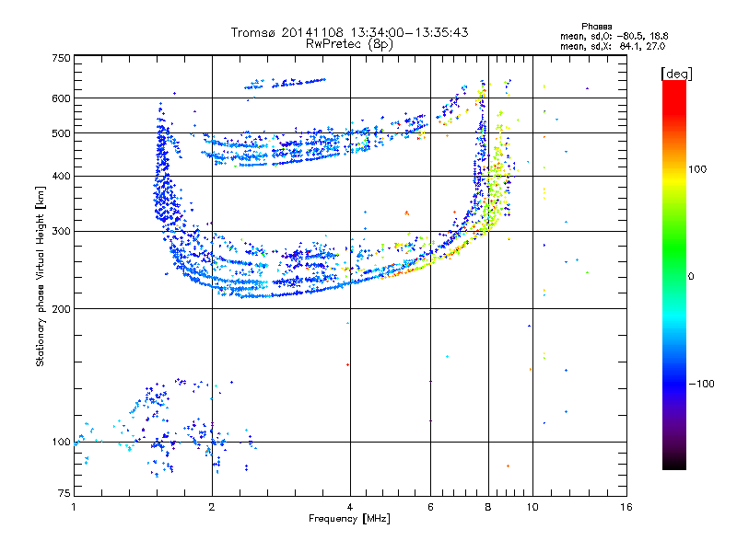Click the 'Frequency [MHz]' axis label

pos(349,518)
